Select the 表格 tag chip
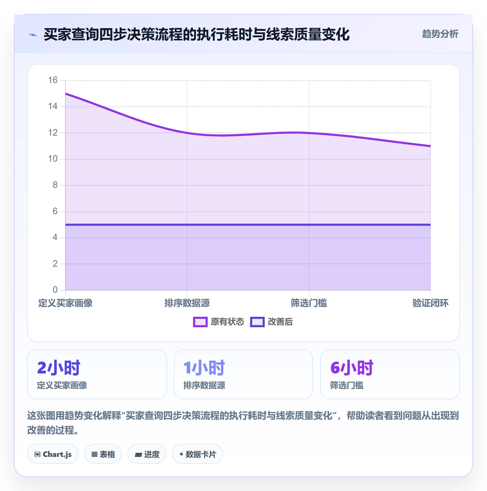The width and height of the screenshot is (487, 491). tap(103, 454)
